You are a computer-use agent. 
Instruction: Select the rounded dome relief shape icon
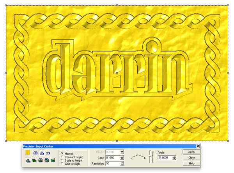[x=35, y=153]
